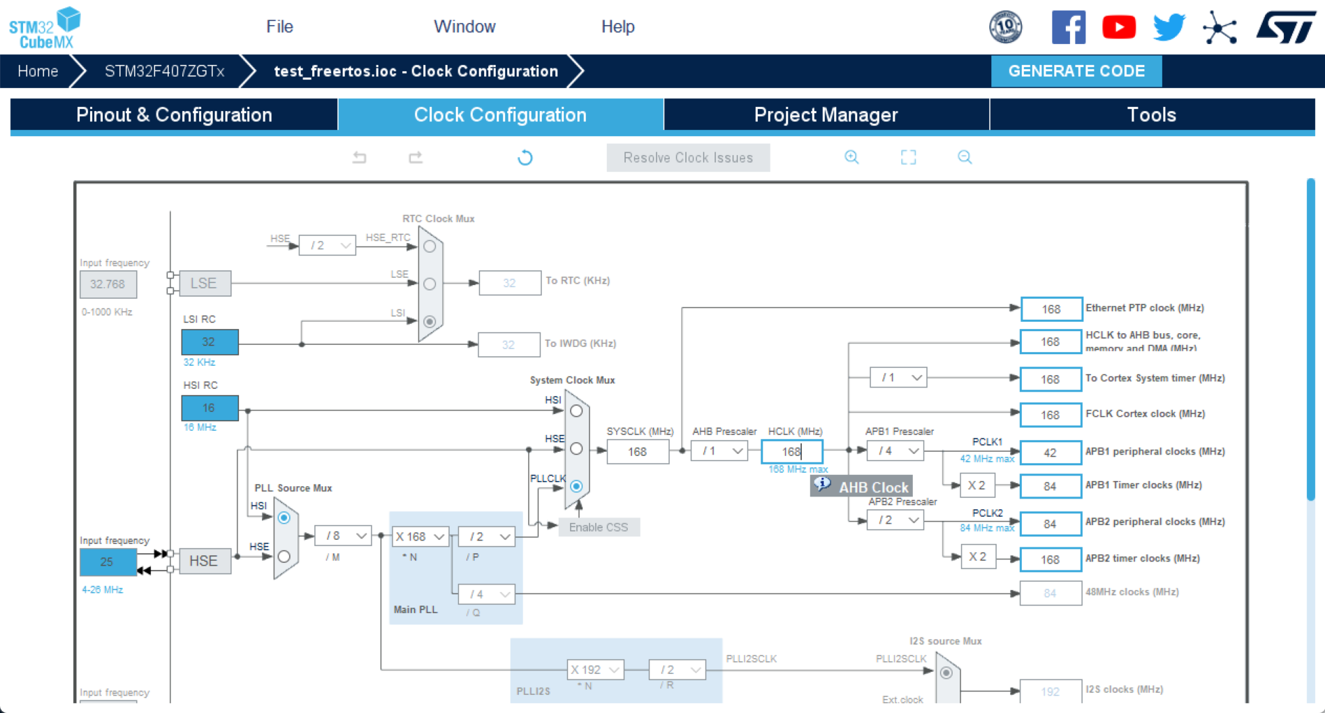The height and width of the screenshot is (713, 1325).
Task: Switch to Tools tab
Action: point(1152,115)
